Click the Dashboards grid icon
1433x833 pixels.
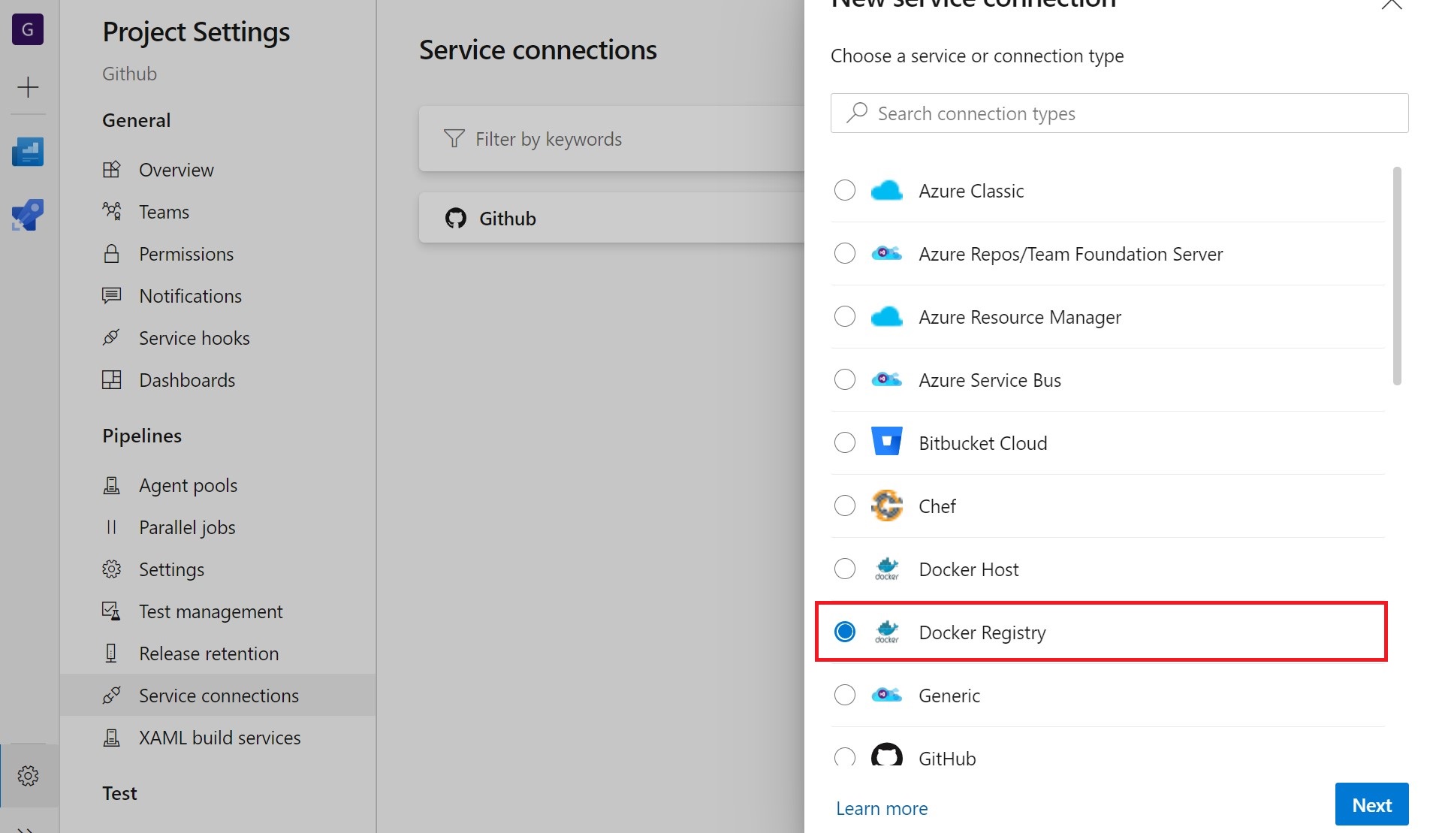111,380
